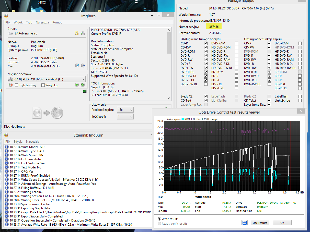Click the floppy save icon in results viewer
The width and height of the screenshot is (310, 232).
245,223
